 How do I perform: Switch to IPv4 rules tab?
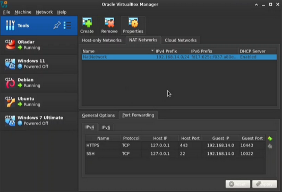tap(90, 127)
